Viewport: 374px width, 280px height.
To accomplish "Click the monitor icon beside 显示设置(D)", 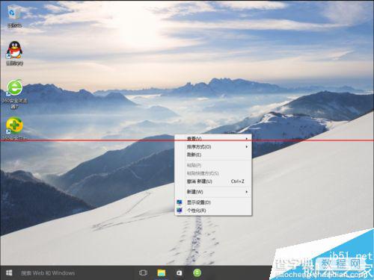I will click(180, 202).
